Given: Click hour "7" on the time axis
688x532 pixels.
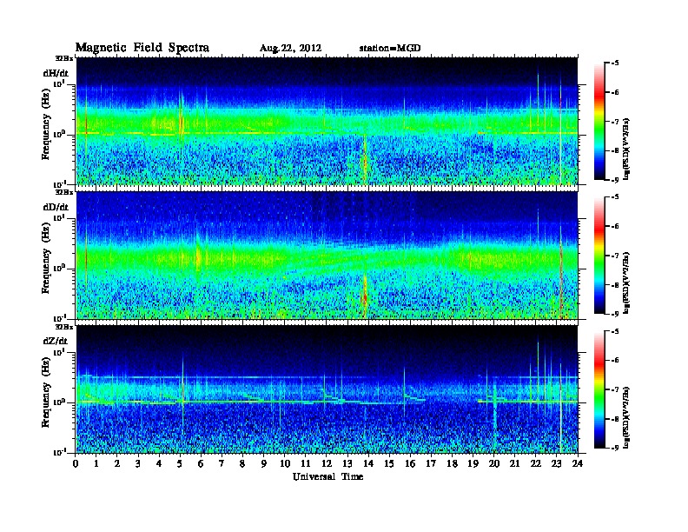Looking at the screenshot, I should coord(222,463).
